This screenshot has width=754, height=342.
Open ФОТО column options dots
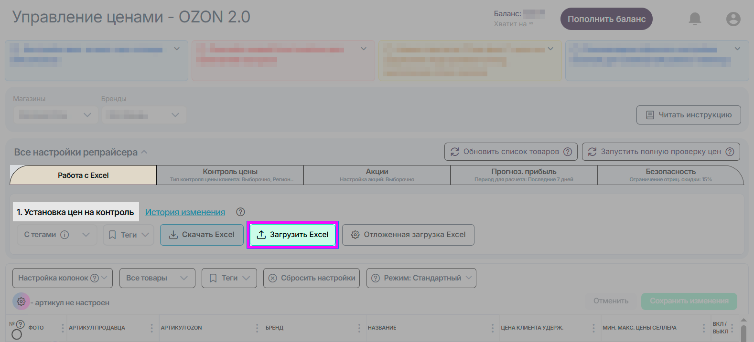pos(63,328)
